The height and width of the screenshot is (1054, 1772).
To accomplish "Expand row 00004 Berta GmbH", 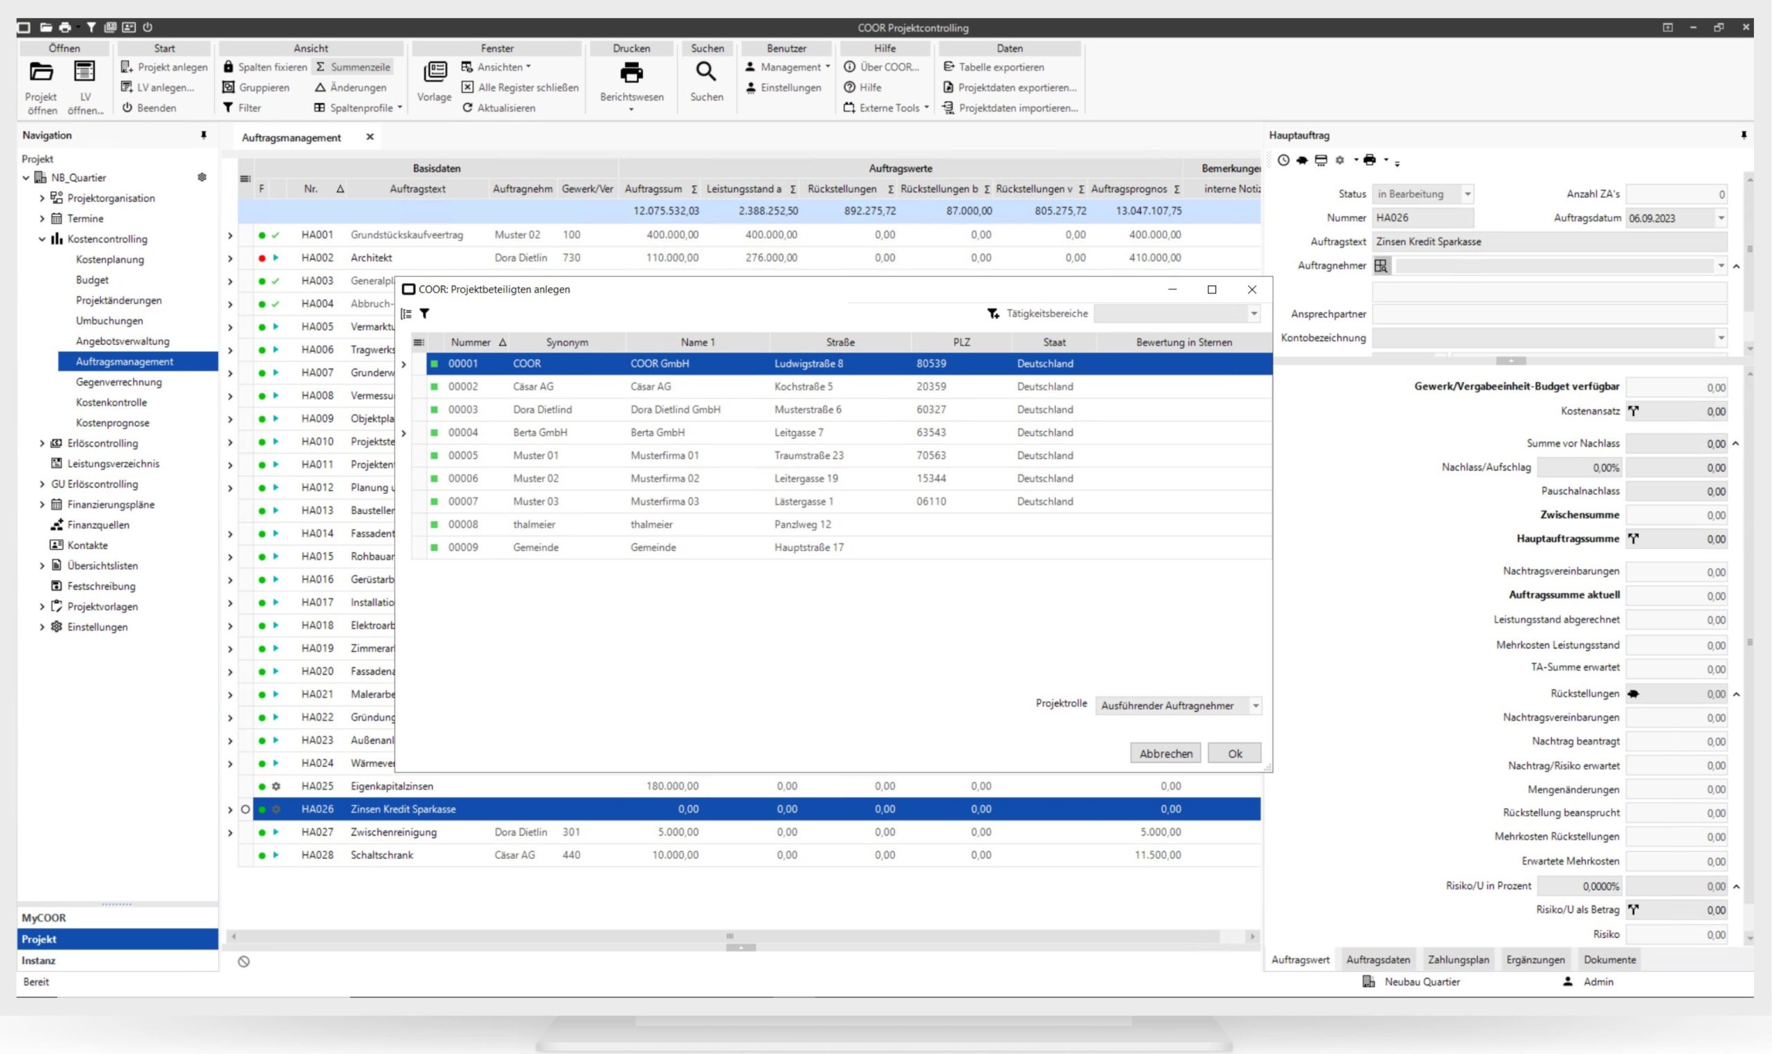I will pos(404,433).
